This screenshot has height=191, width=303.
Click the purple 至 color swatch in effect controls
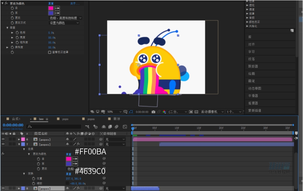51,13
